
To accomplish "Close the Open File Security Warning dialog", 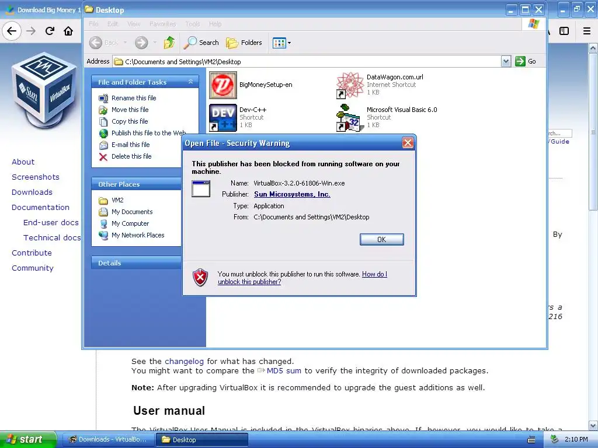I will (x=408, y=143).
